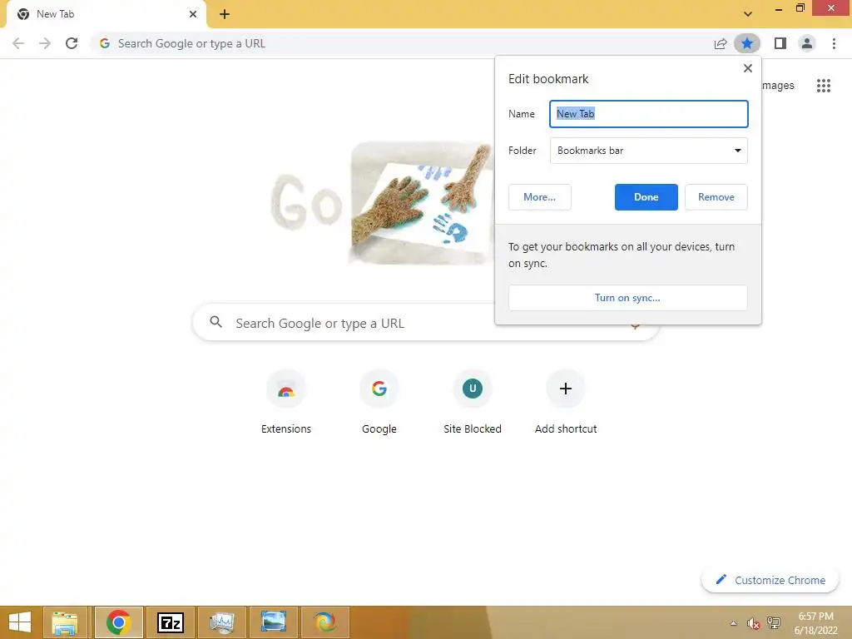852x639 pixels.
Task: Click the share page icon
Action: click(721, 43)
